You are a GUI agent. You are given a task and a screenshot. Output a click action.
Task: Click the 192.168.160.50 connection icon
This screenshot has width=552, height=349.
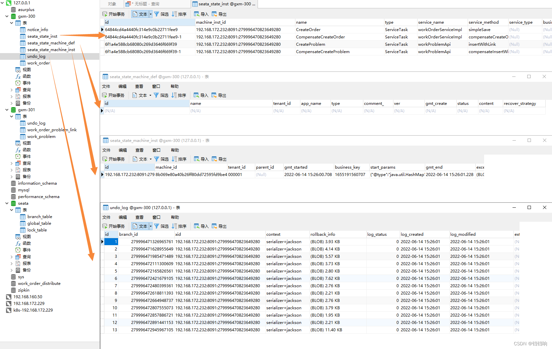(9, 297)
